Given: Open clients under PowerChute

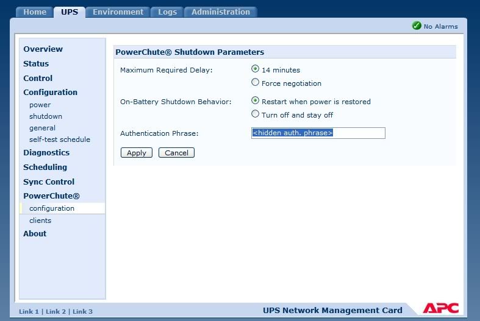Looking at the screenshot, I should pos(40,220).
